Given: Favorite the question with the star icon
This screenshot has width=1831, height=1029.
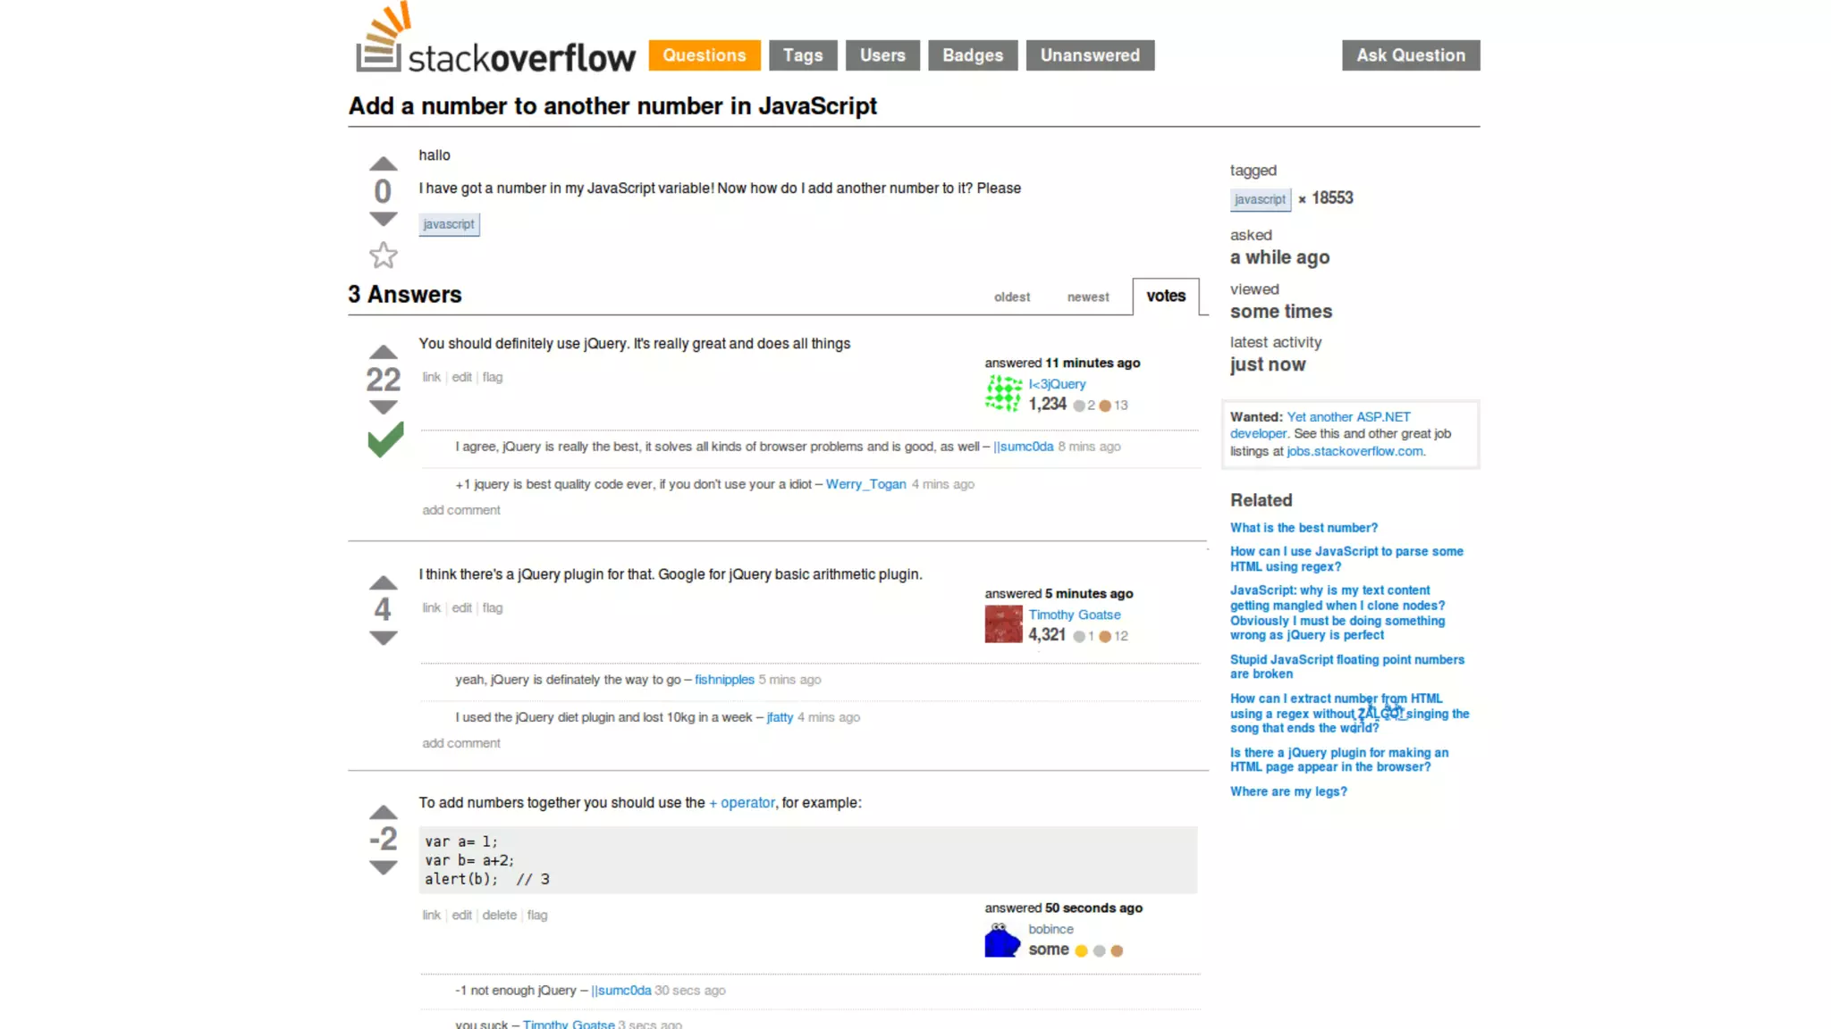Looking at the screenshot, I should (x=383, y=255).
